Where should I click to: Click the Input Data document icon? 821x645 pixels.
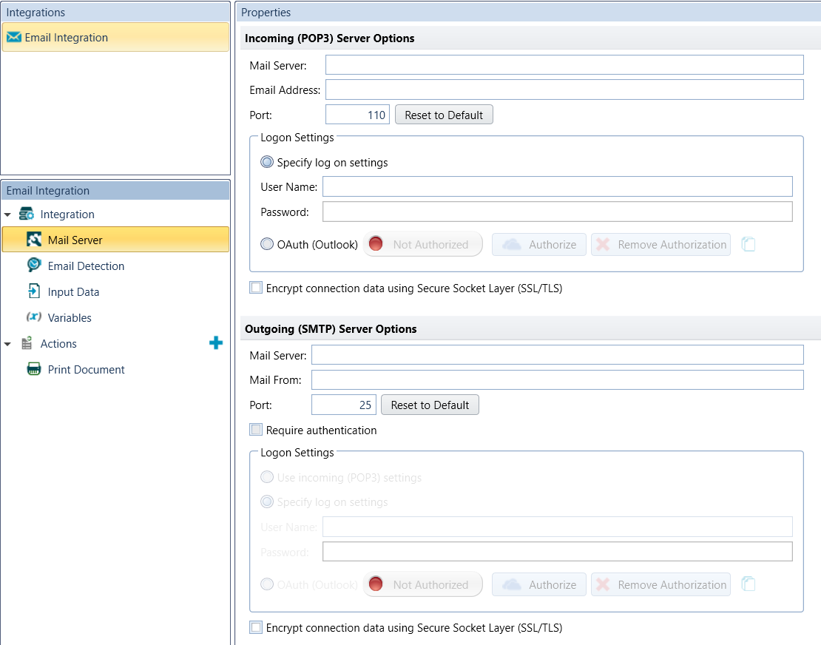pos(34,291)
